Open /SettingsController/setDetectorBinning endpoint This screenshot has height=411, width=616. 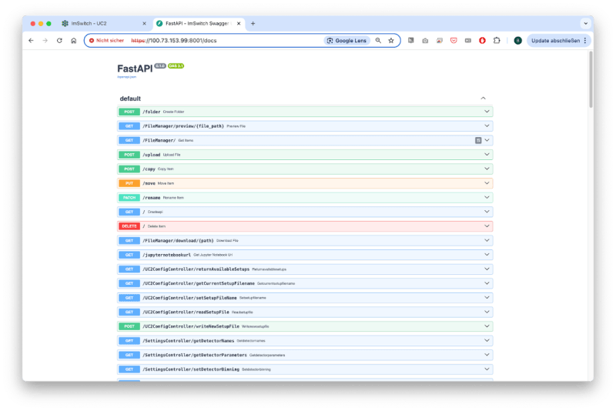(305, 369)
